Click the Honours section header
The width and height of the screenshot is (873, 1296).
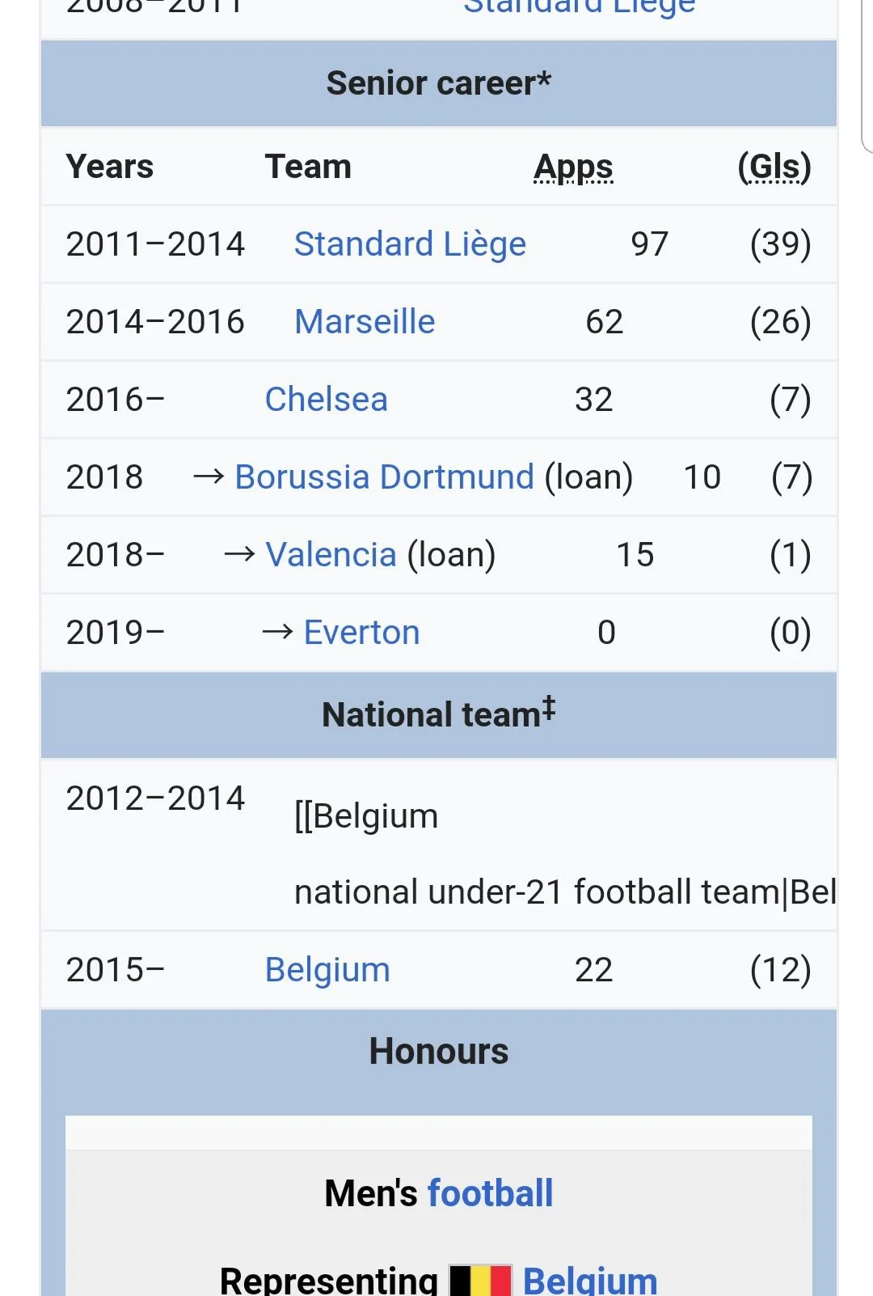tap(438, 1052)
